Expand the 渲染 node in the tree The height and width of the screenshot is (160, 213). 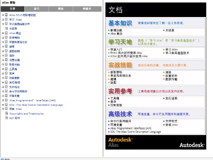pos(3,55)
